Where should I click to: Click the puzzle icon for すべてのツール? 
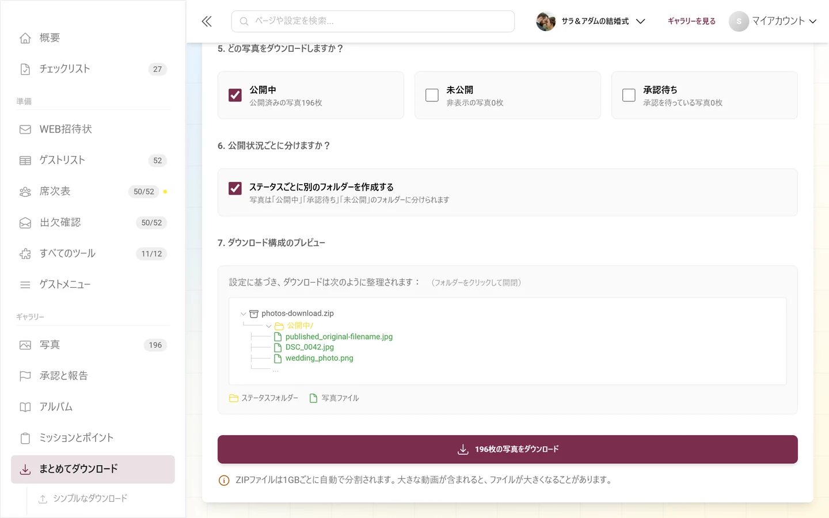[x=25, y=254]
